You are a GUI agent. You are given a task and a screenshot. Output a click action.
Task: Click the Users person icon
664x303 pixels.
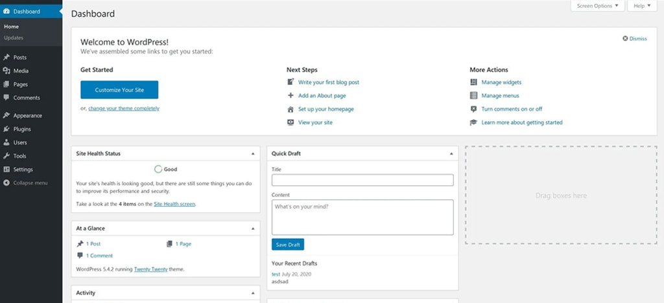click(6, 142)
